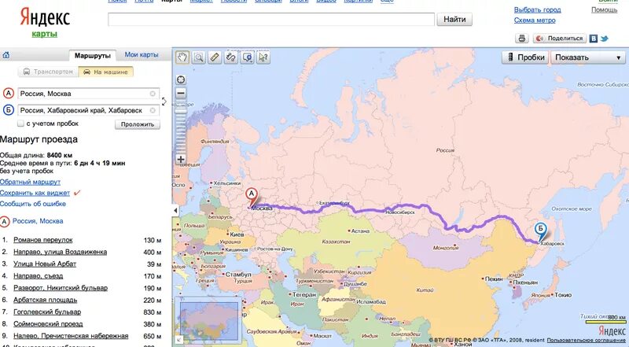Select the zoom-to-area magnifier tool

coord(199,57)
